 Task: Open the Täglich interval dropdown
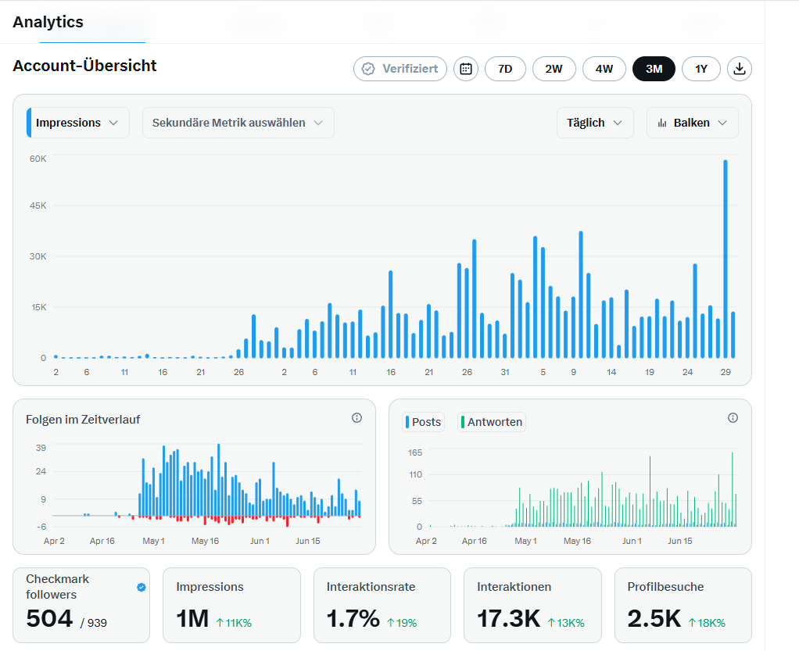click(x=595, y=123)
